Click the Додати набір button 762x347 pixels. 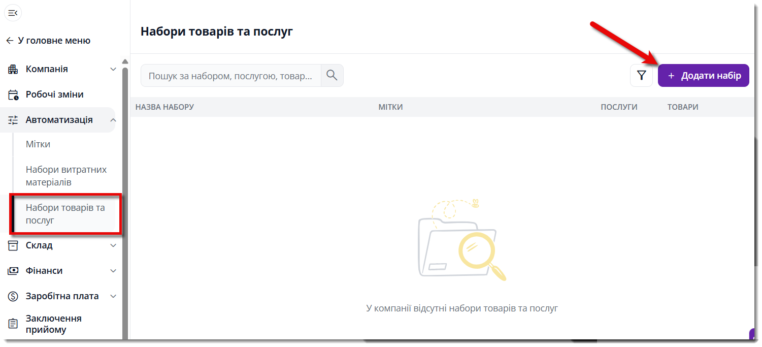[704, 76]
